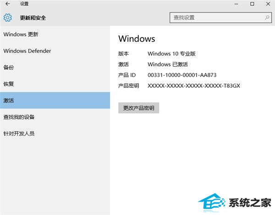Close the settings window
The height and width of the screenshot is (215, 275).
click(268, 4)
